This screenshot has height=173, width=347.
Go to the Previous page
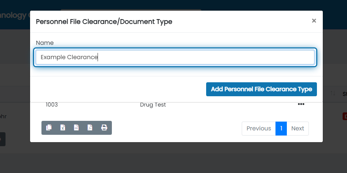pos(259,129)
